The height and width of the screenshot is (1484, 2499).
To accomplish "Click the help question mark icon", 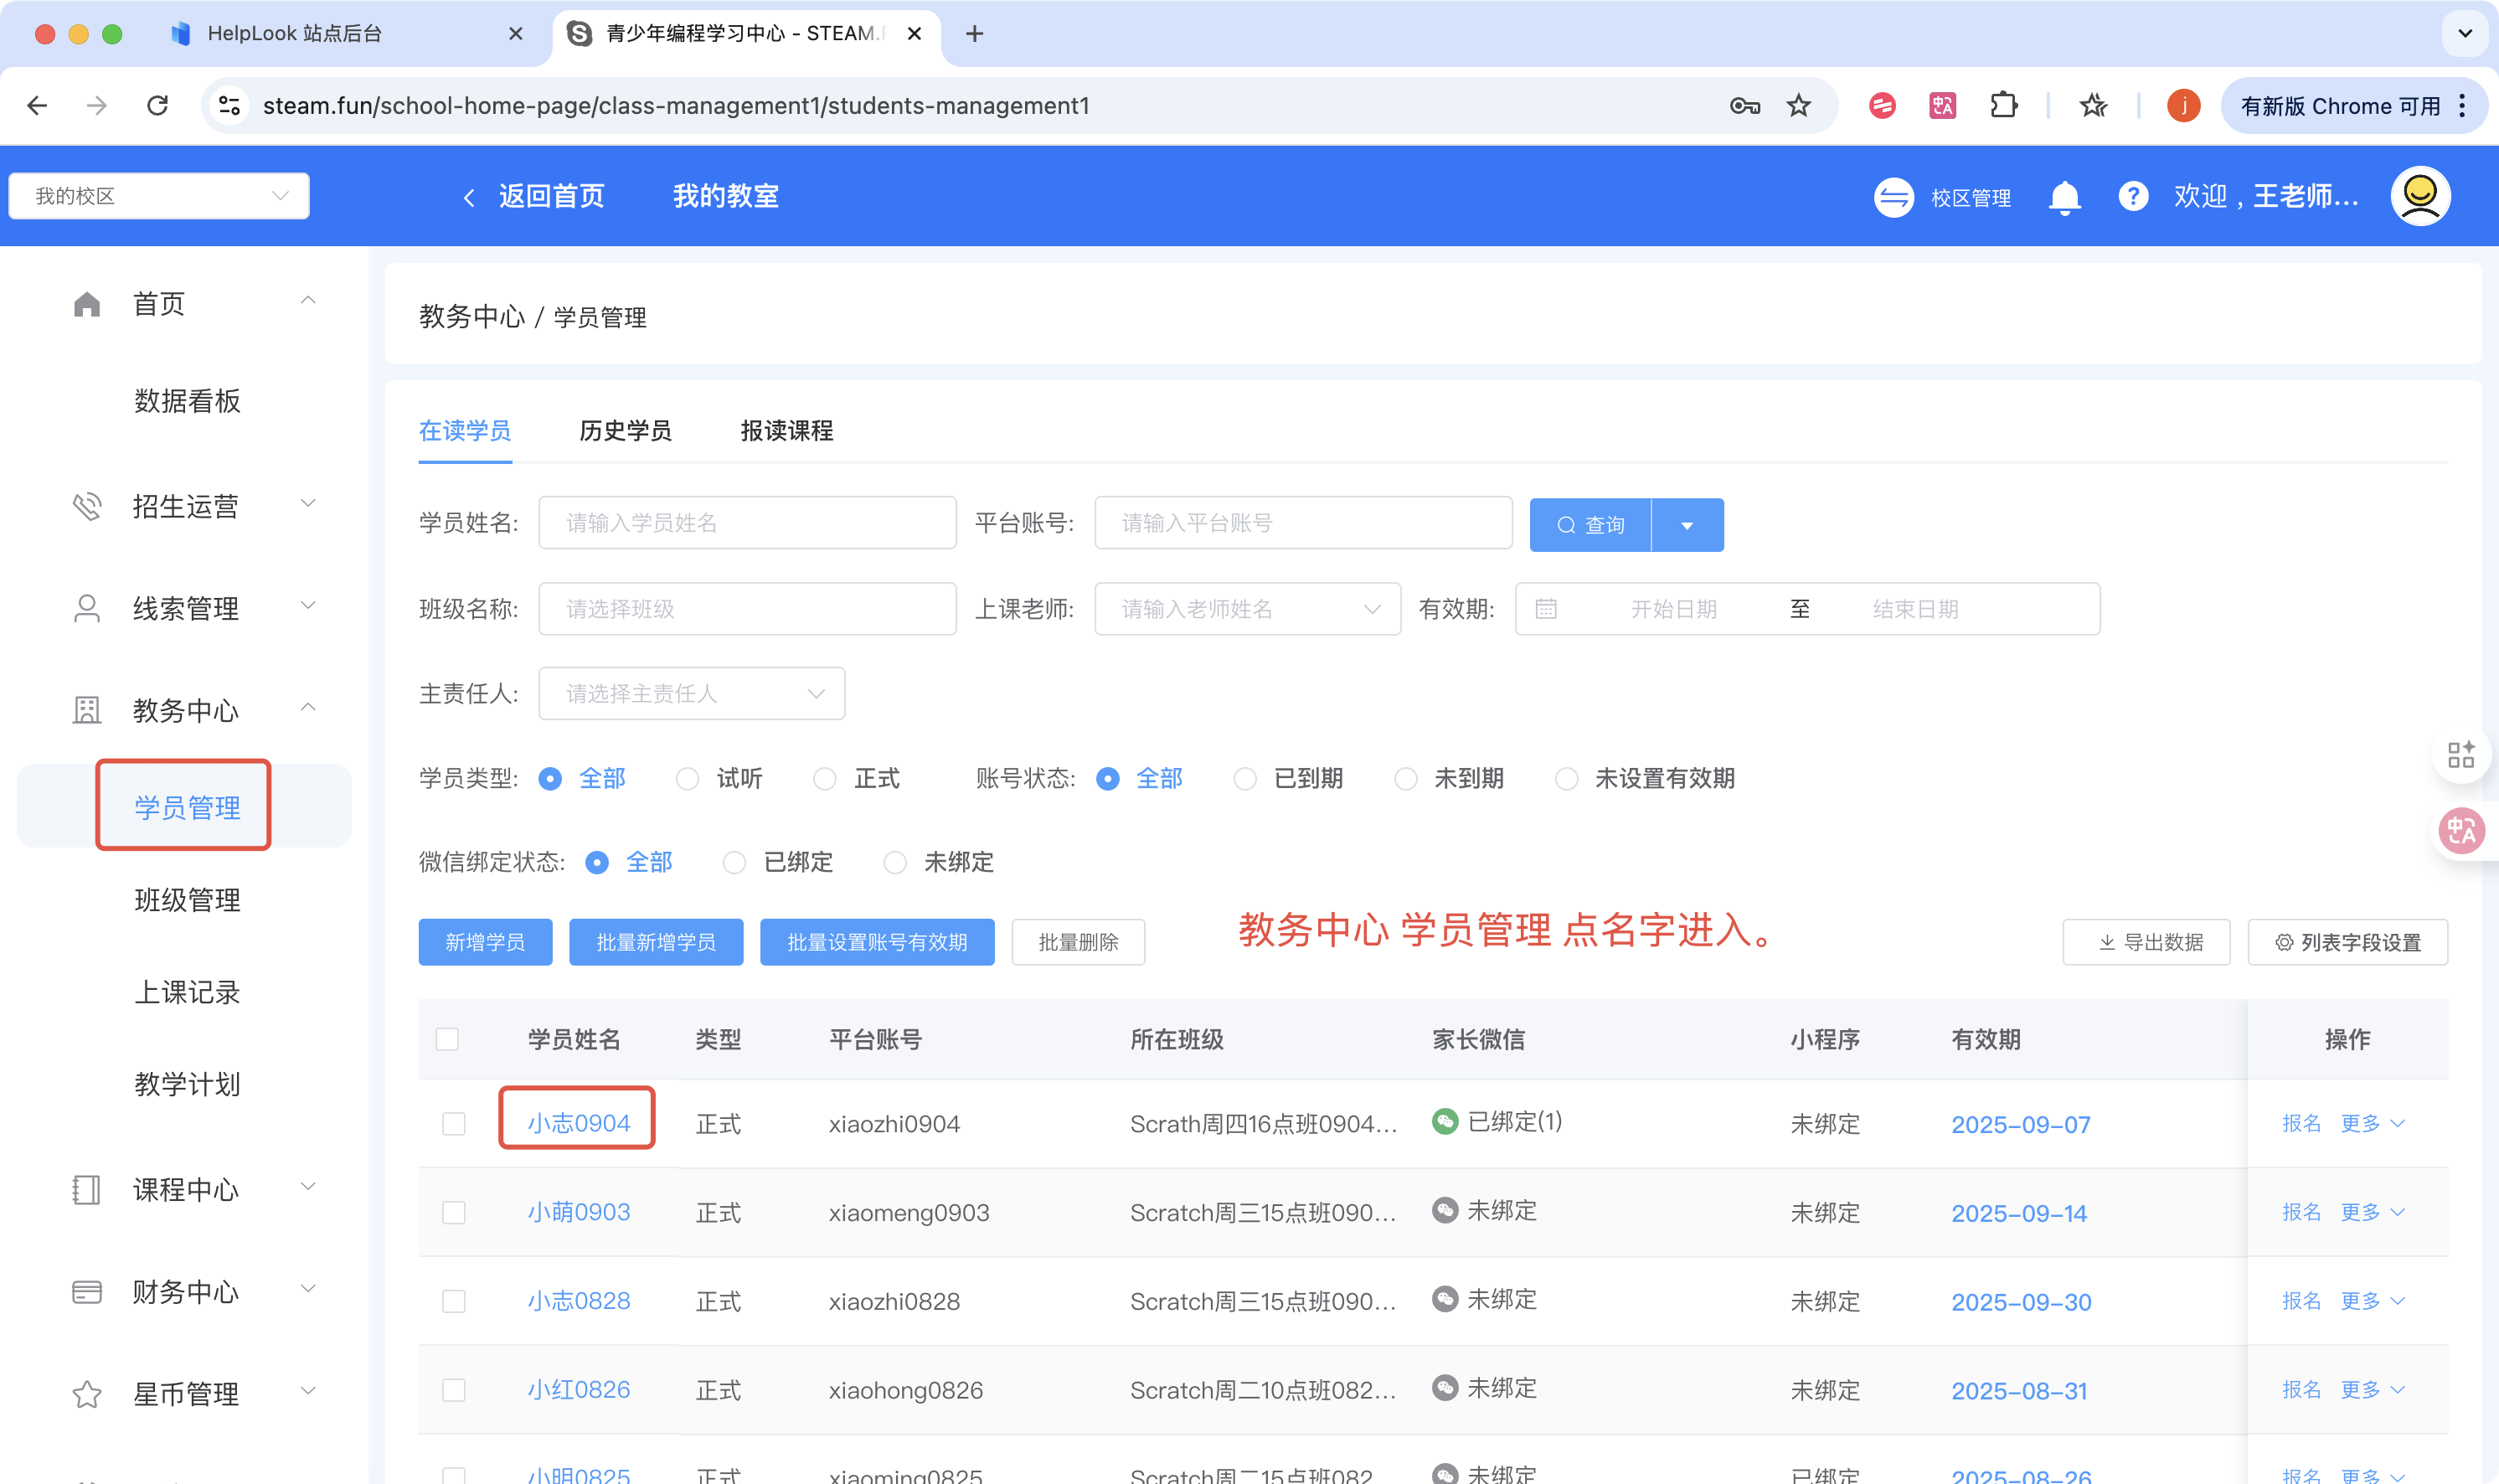I will pyautogui.click(x=2134, y=196).
